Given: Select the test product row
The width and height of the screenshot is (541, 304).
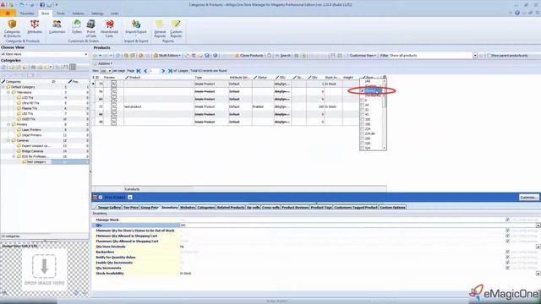Looking at the screenshot, I should [226, 106].
